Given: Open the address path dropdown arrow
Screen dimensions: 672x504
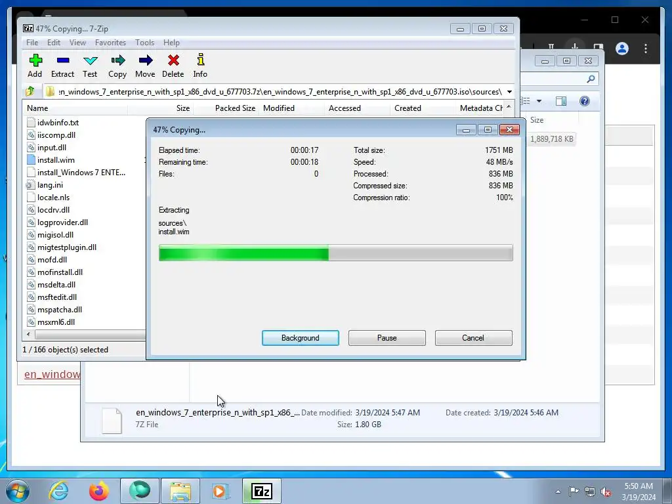Looking at the screenshot, I should pos(509,92).
